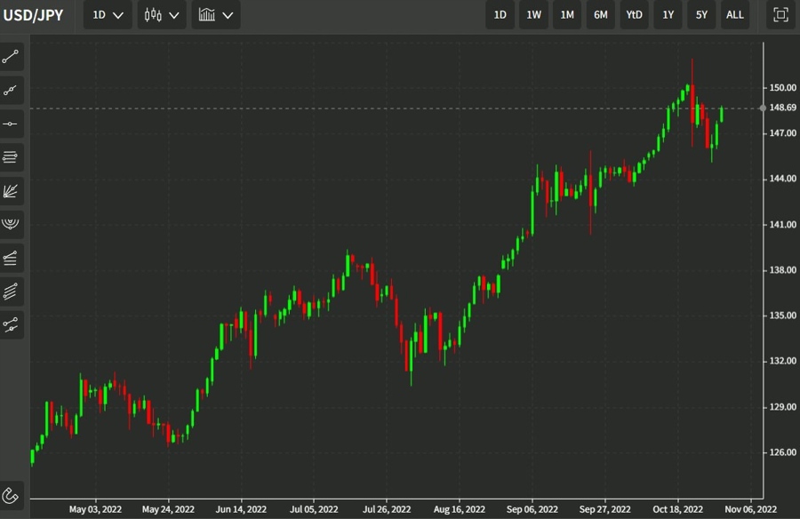Click the 144.00 price axis label
800x519 pixels.
(x=782, y=179)
